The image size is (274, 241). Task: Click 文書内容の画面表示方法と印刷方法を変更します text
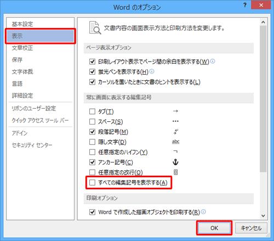click(164, 28)
